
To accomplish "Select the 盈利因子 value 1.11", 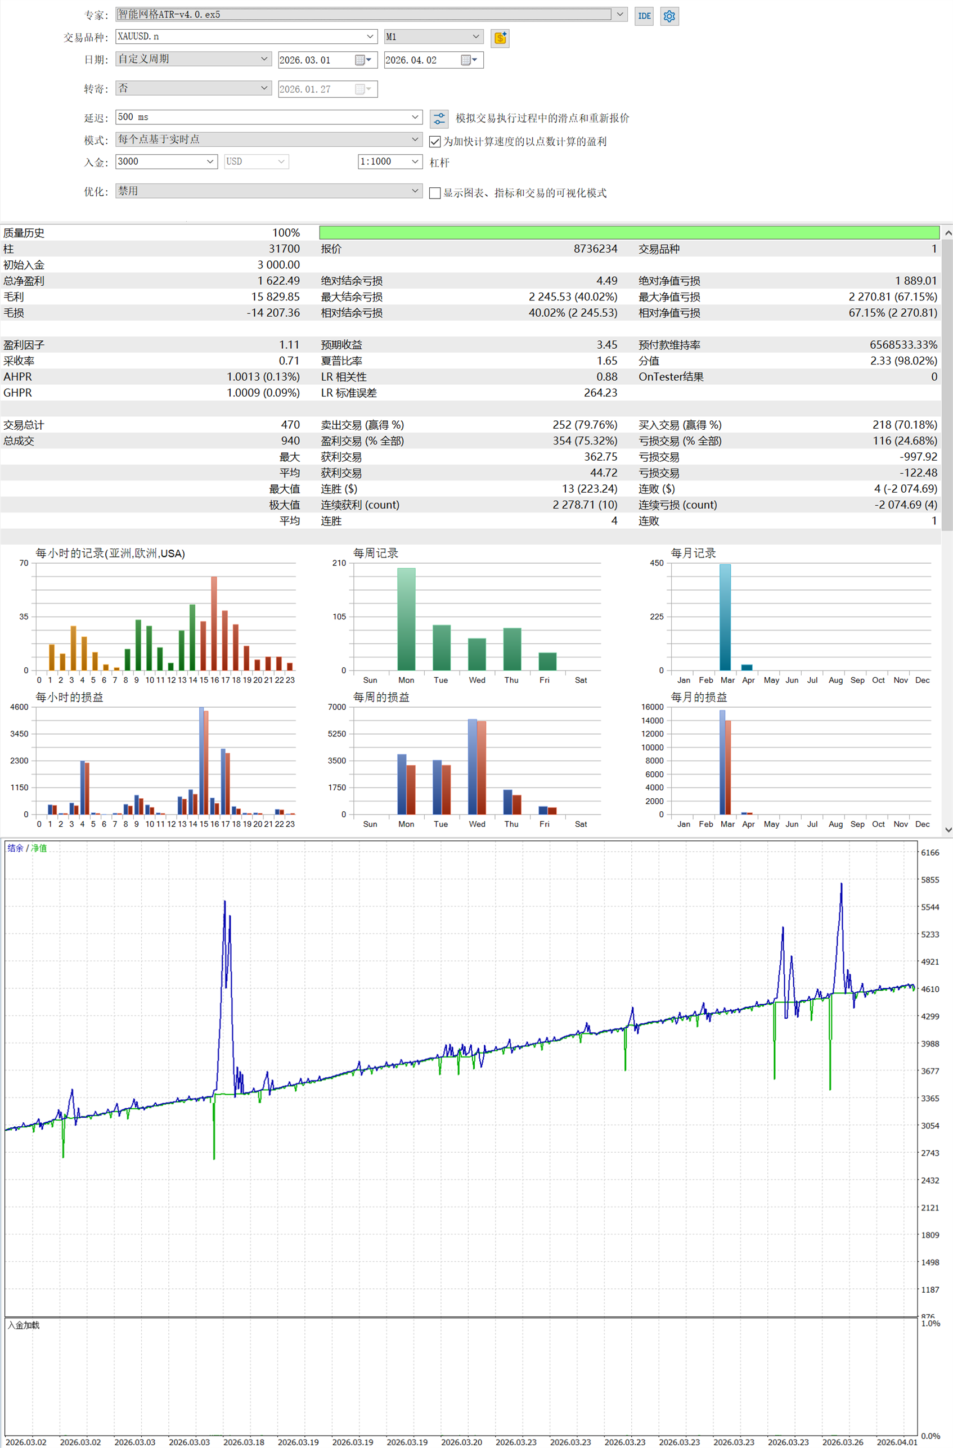I will (x=290, y=345).
